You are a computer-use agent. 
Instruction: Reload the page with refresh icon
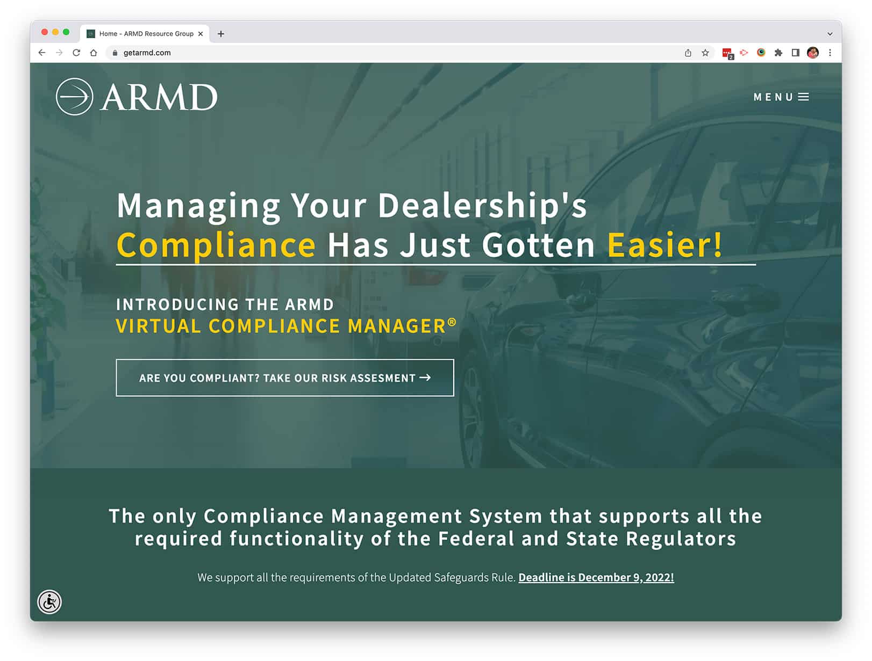point(76,53)
